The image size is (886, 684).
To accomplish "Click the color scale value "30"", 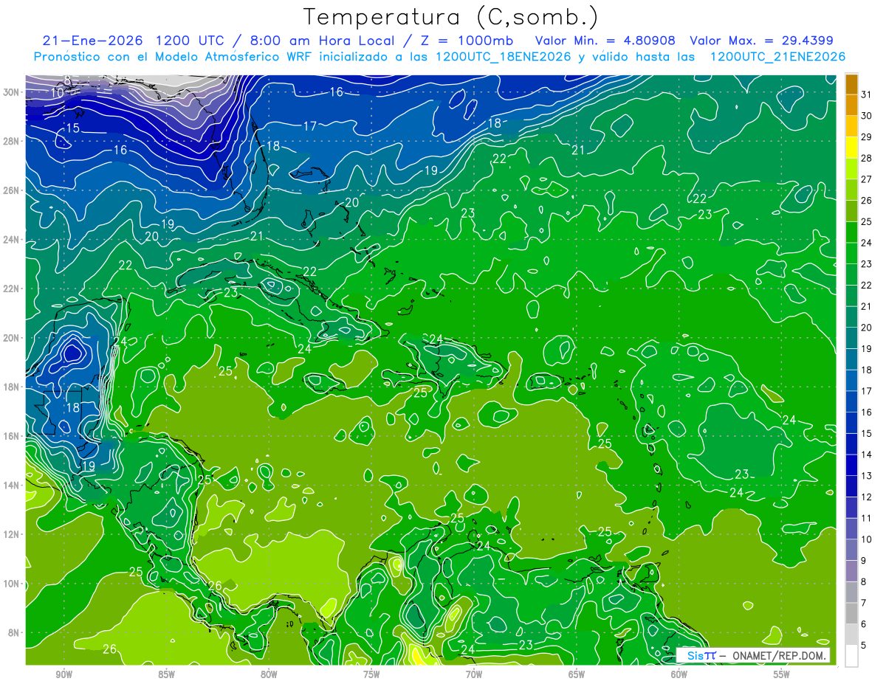I will 867,116.
